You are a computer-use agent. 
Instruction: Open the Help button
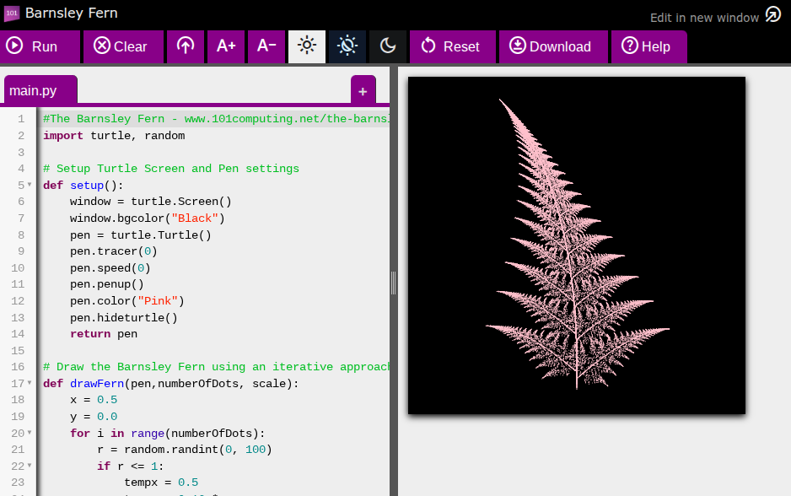coord(646,46)
